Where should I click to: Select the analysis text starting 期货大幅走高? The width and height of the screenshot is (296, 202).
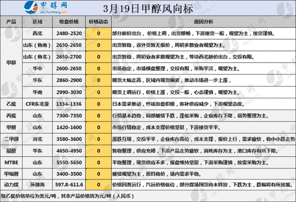[172, 80]
